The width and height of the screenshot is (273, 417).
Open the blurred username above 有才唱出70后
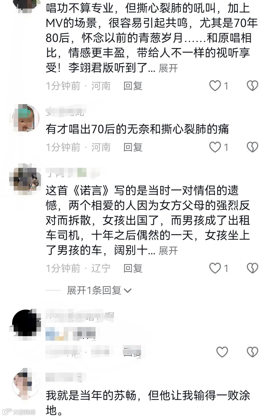click(x=66, y=111)
